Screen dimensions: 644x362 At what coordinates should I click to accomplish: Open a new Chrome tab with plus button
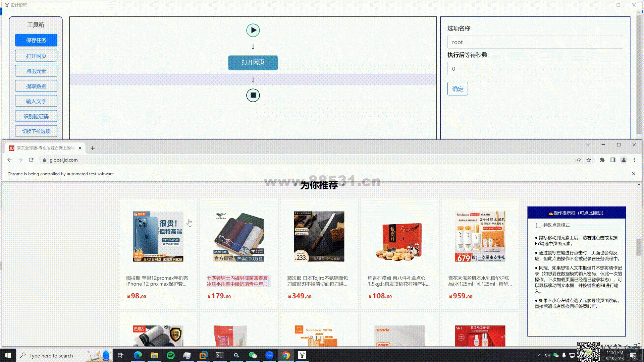point(93,148)
